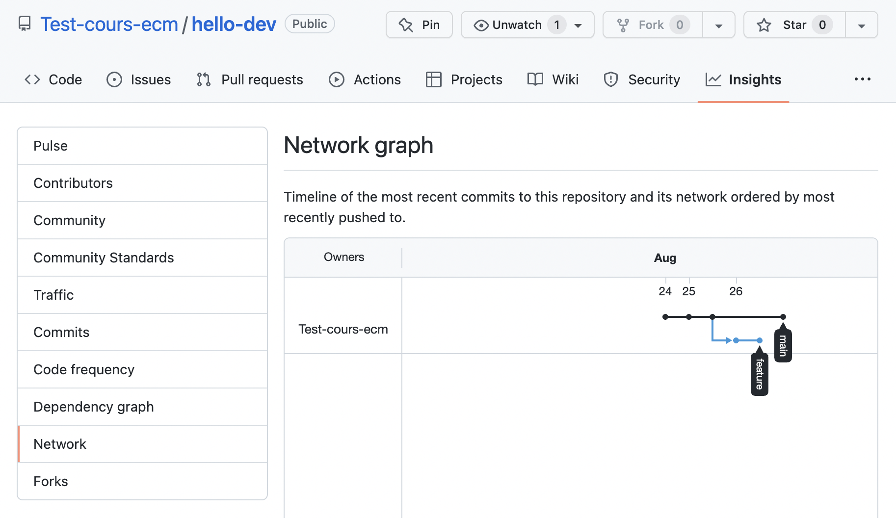896x518 pixels.
Task: Open the Wiki tab
Action: point(553,79)
